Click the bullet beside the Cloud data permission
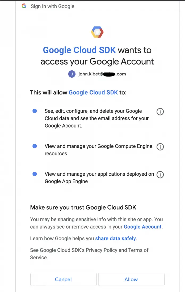The image size is (185, 292). [x=35, y=111]
